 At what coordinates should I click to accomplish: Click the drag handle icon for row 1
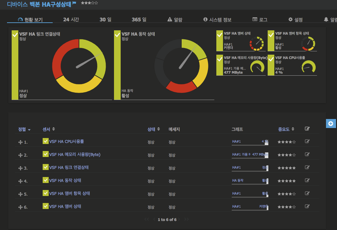(20, 141)
